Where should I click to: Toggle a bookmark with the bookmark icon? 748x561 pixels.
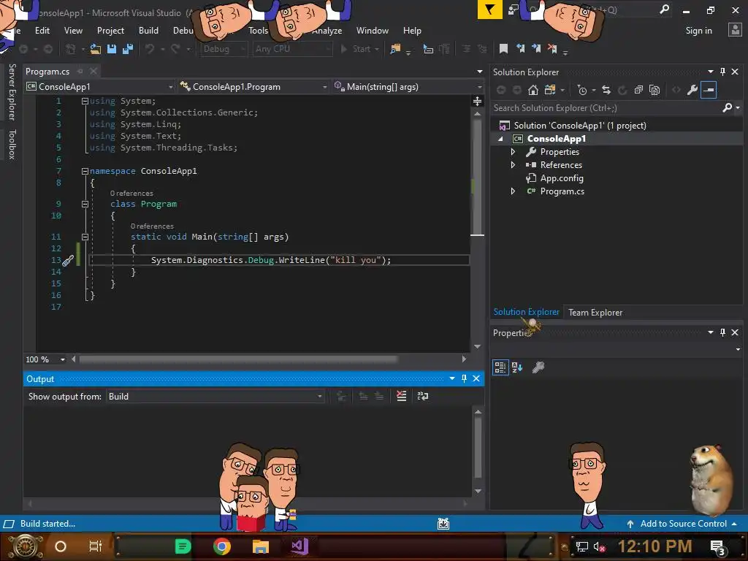click(x=503, y=49)
